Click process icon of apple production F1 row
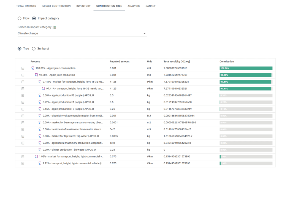282x211 pixels. click(40, 102)
